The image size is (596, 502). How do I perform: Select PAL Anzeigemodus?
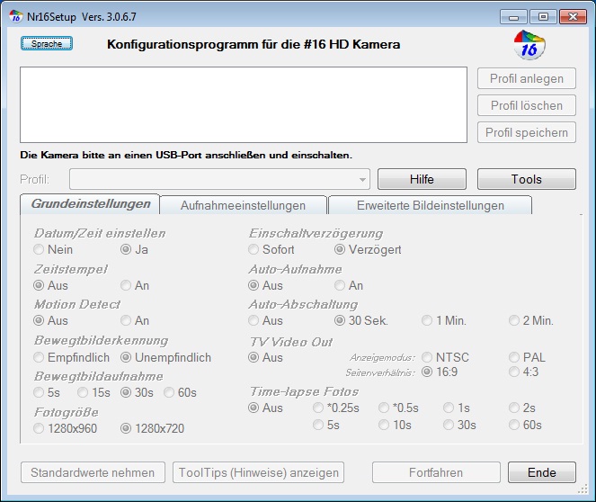coord(527,357)
